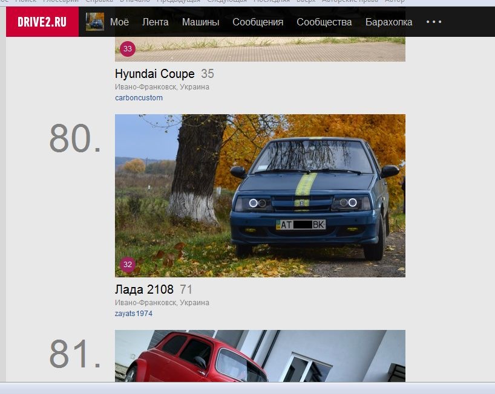
Task: Go to the Лента section
Action: coord(156,22)
